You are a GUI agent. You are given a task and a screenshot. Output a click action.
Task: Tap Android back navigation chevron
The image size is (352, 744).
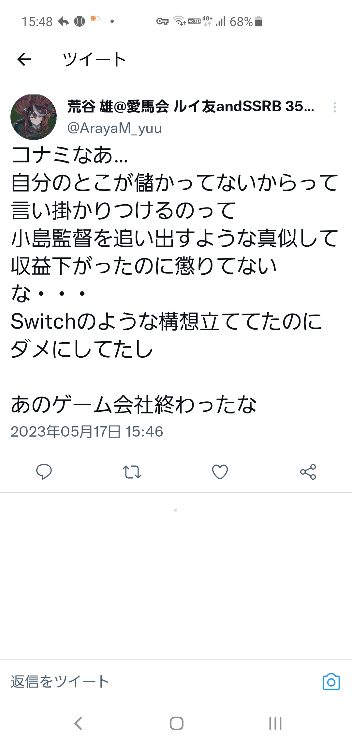click(78, 723)
